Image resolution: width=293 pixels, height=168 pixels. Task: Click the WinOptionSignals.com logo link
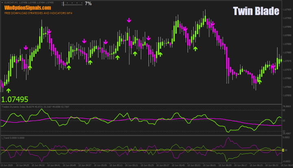(28, 8)
